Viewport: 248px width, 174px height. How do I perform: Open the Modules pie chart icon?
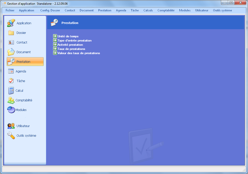11,110
